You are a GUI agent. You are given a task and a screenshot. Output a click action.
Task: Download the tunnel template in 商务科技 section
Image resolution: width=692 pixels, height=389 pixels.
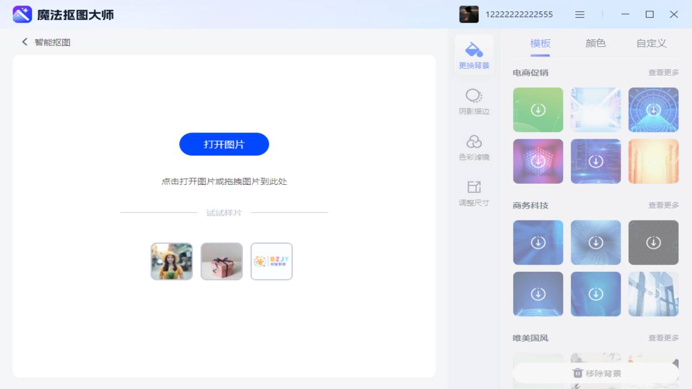coord(596,242)
